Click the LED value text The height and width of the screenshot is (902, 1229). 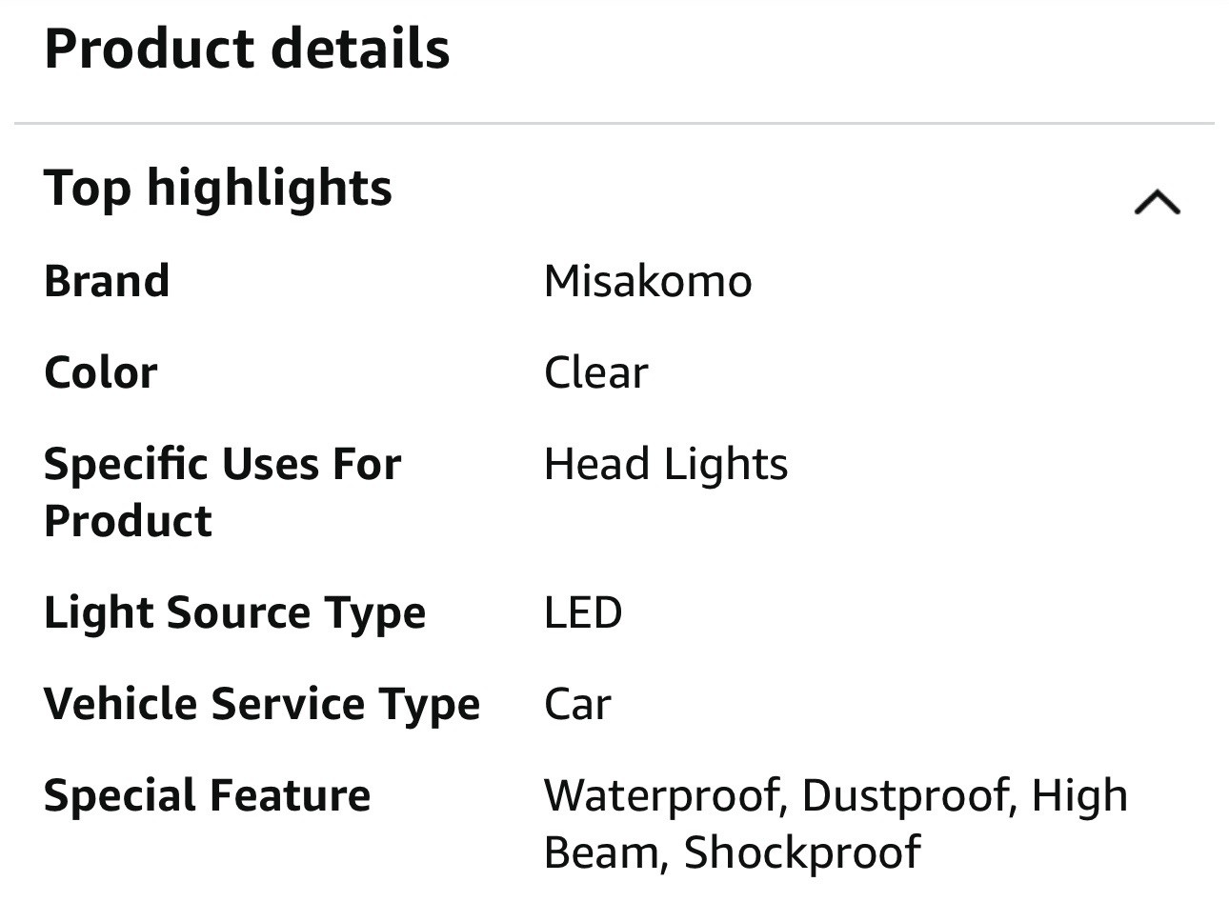pos(583,611)
